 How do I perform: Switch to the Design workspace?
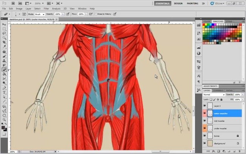pos(178,3)
